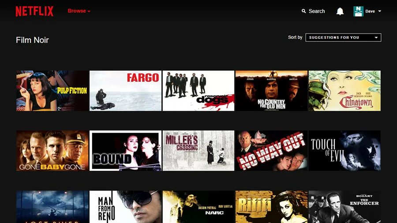The width and height of the screenshot is (397, 223).
Task: Select No Country for Old Men
Action: click(x=271, y=91)
